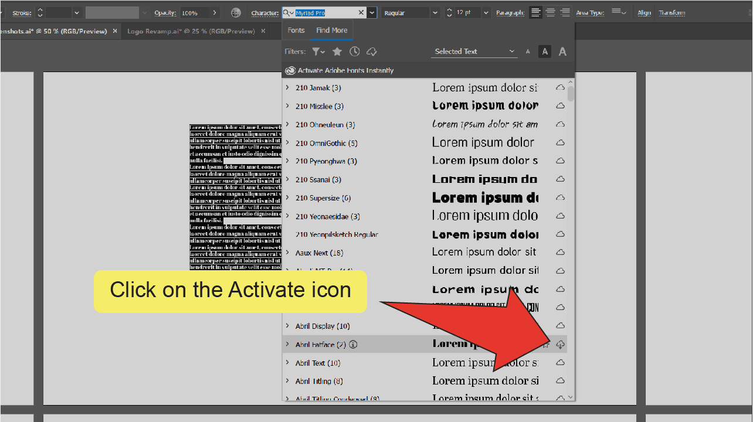Open the Paragraph panel link
This screenshot has width=753, height=422.
click(x=510, y=13)
